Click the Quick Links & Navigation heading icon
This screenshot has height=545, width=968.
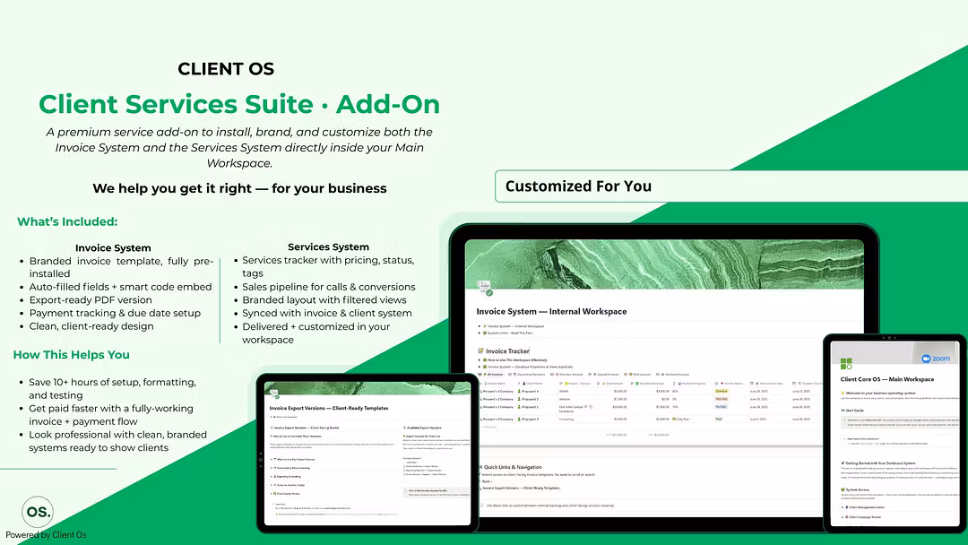tap(480, 467)
